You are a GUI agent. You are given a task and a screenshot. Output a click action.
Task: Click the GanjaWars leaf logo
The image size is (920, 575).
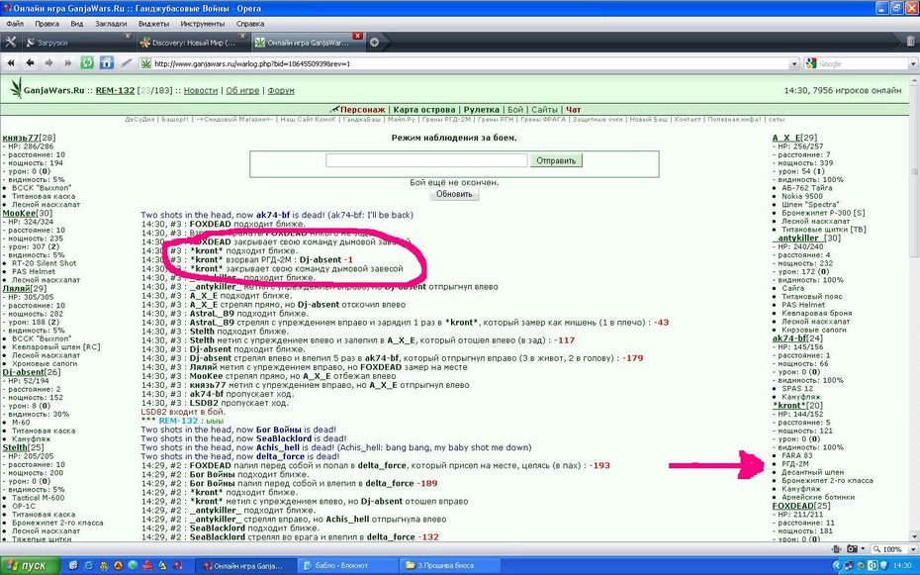click(x=16, y=89)
